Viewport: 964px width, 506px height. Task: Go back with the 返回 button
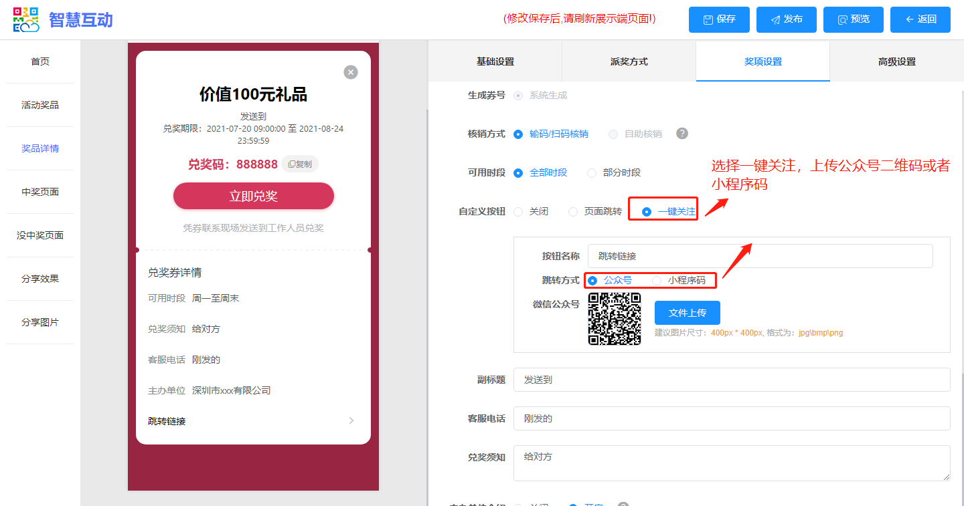click(920, 19)
